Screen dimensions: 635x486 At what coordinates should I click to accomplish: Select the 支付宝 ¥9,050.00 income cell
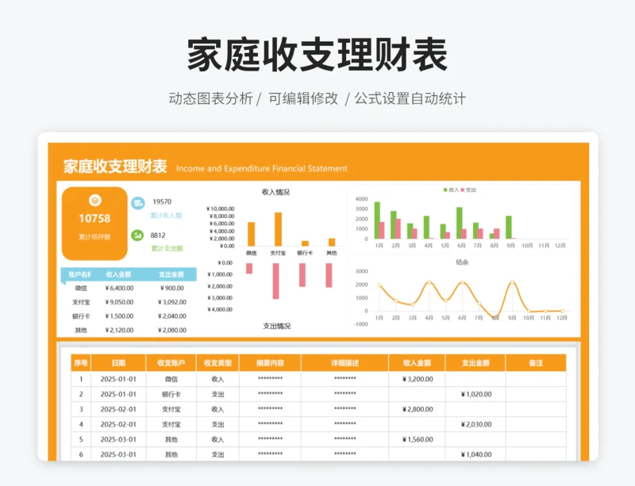pos(119,302)
